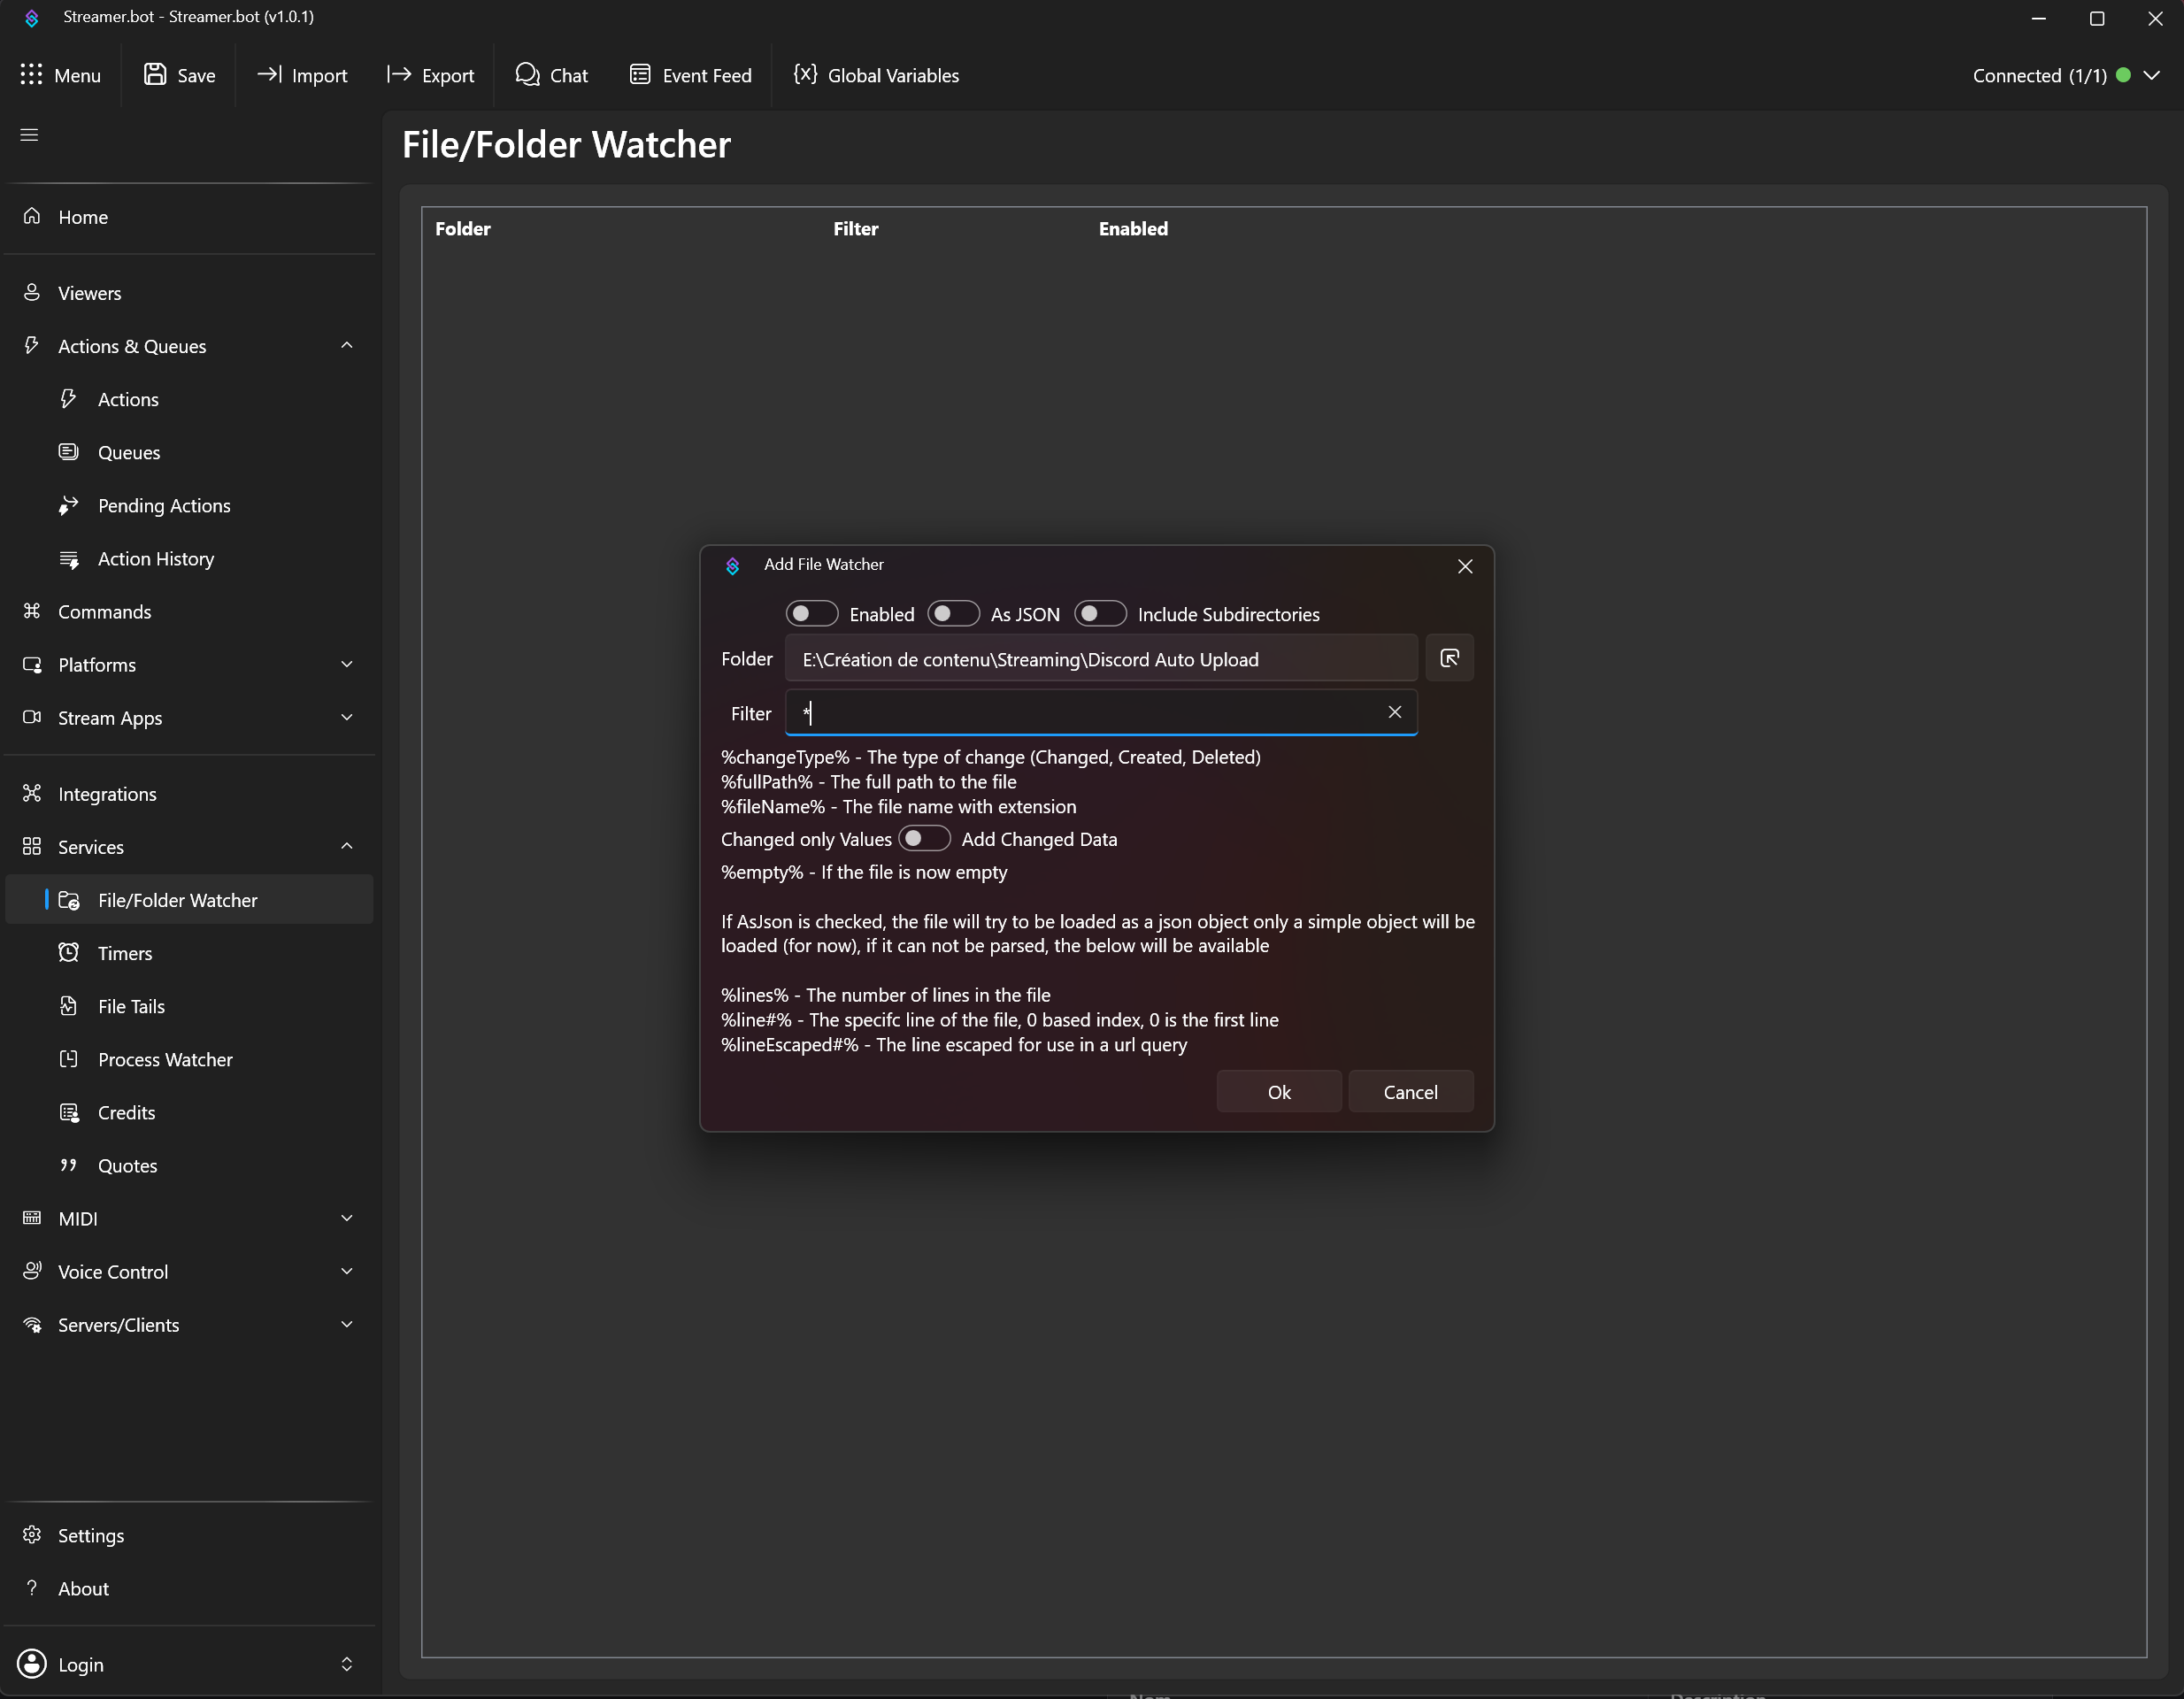Image resolution: width=2184 pixels, height=1699 pixels.
Task: Enable the As JSON toggle
Action: [x=952, y=613]
